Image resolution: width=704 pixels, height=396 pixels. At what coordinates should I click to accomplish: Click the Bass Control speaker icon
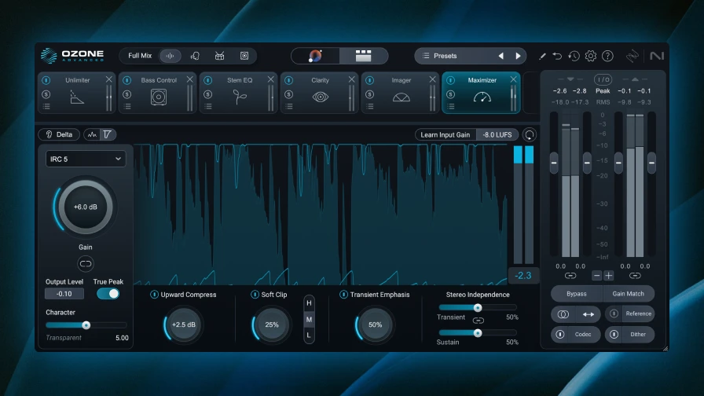point(159,97)
